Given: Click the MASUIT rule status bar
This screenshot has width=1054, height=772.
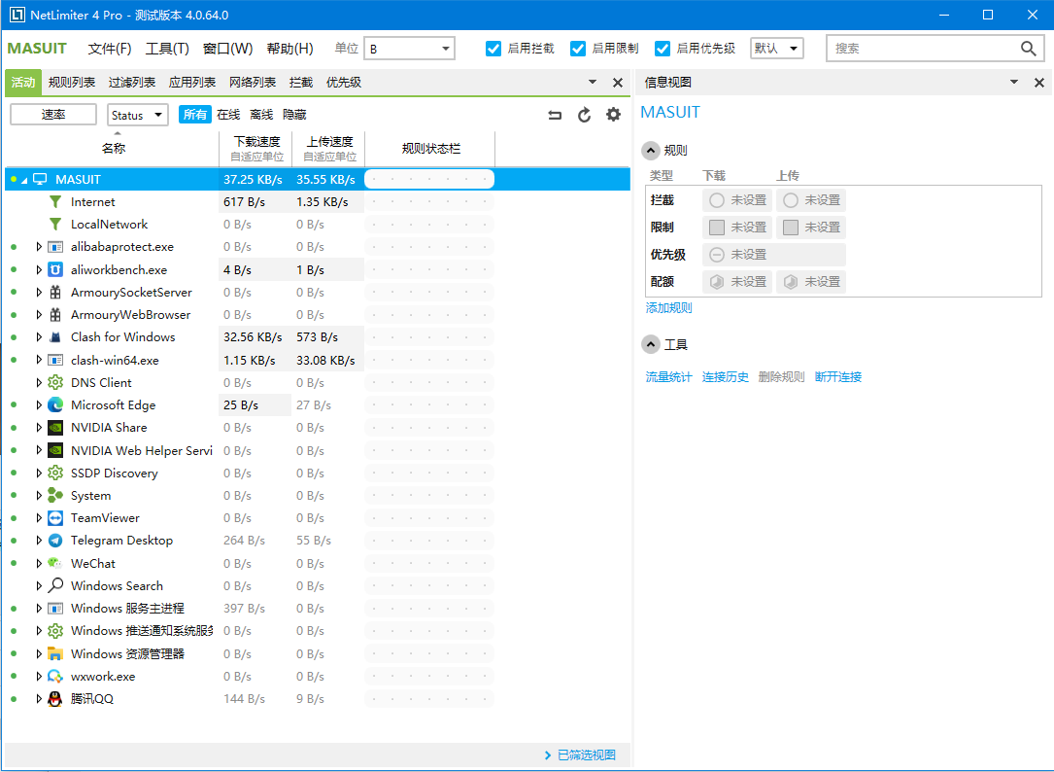Looking at the screenshot, I should tap(428, 179).
